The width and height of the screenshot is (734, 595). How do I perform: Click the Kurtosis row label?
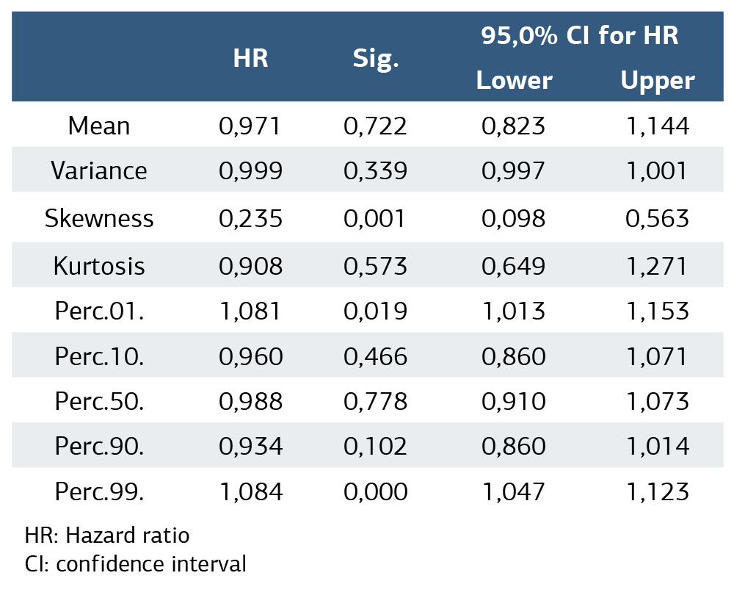pos(99,265)
